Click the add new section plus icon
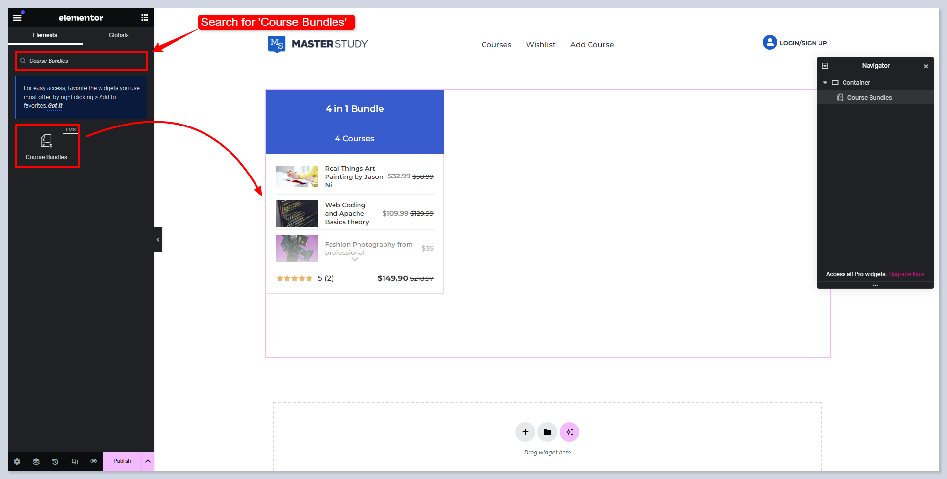The height and width of the screenshot is (479, 947). [x=525, y=432]
